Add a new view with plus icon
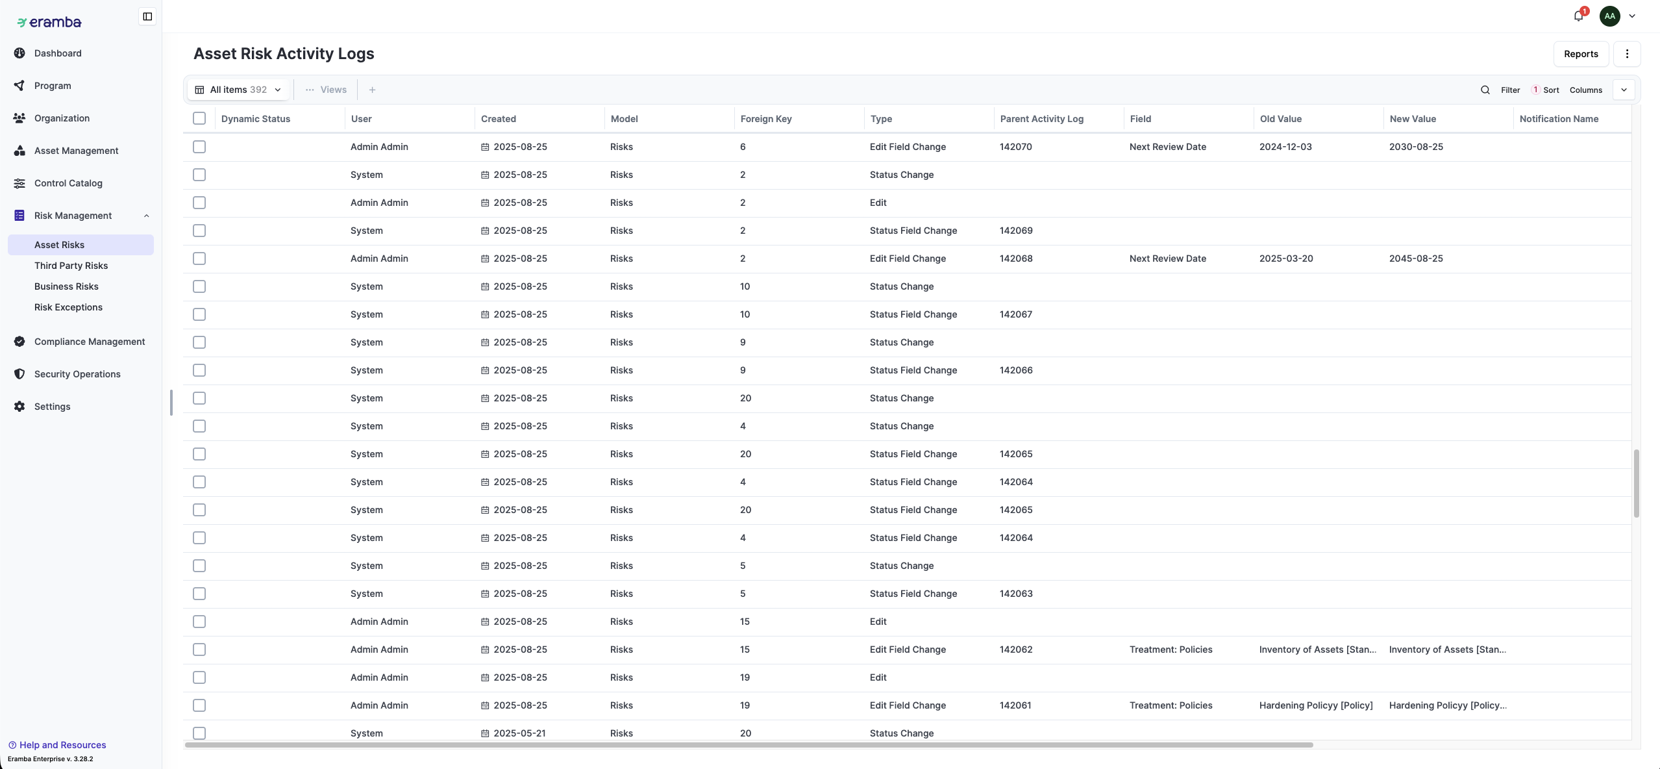This screenshot has width=1660, height=769. click(372, 90)
